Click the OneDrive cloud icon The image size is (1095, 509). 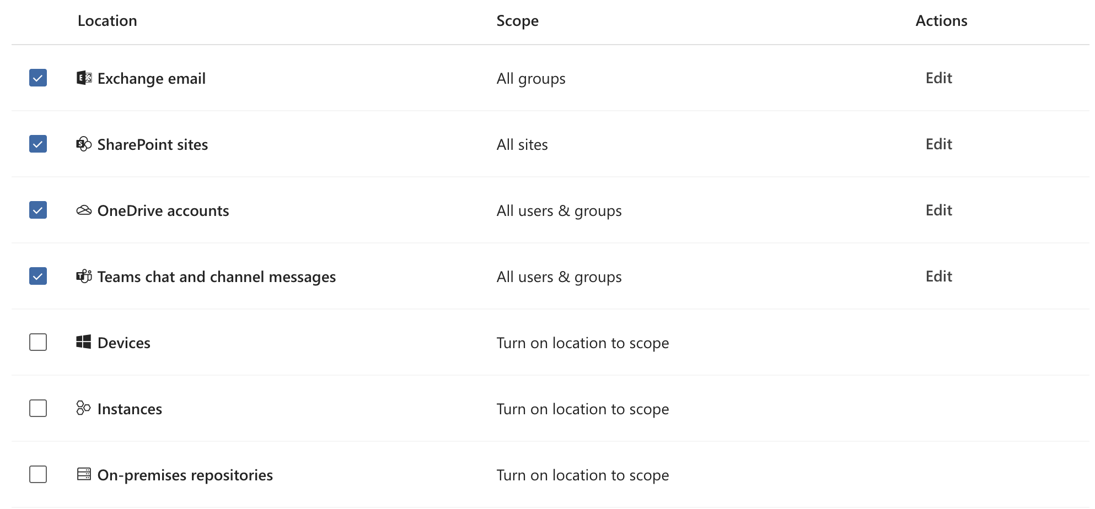(x=84, y=210)
